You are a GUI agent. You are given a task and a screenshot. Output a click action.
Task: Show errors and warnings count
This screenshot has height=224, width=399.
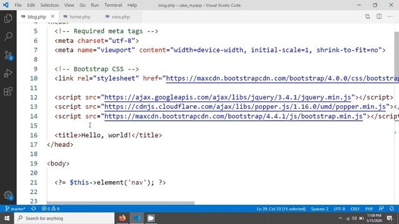coord(50,209)
